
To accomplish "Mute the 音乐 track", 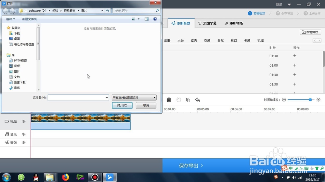I will (x=24, y=134).
